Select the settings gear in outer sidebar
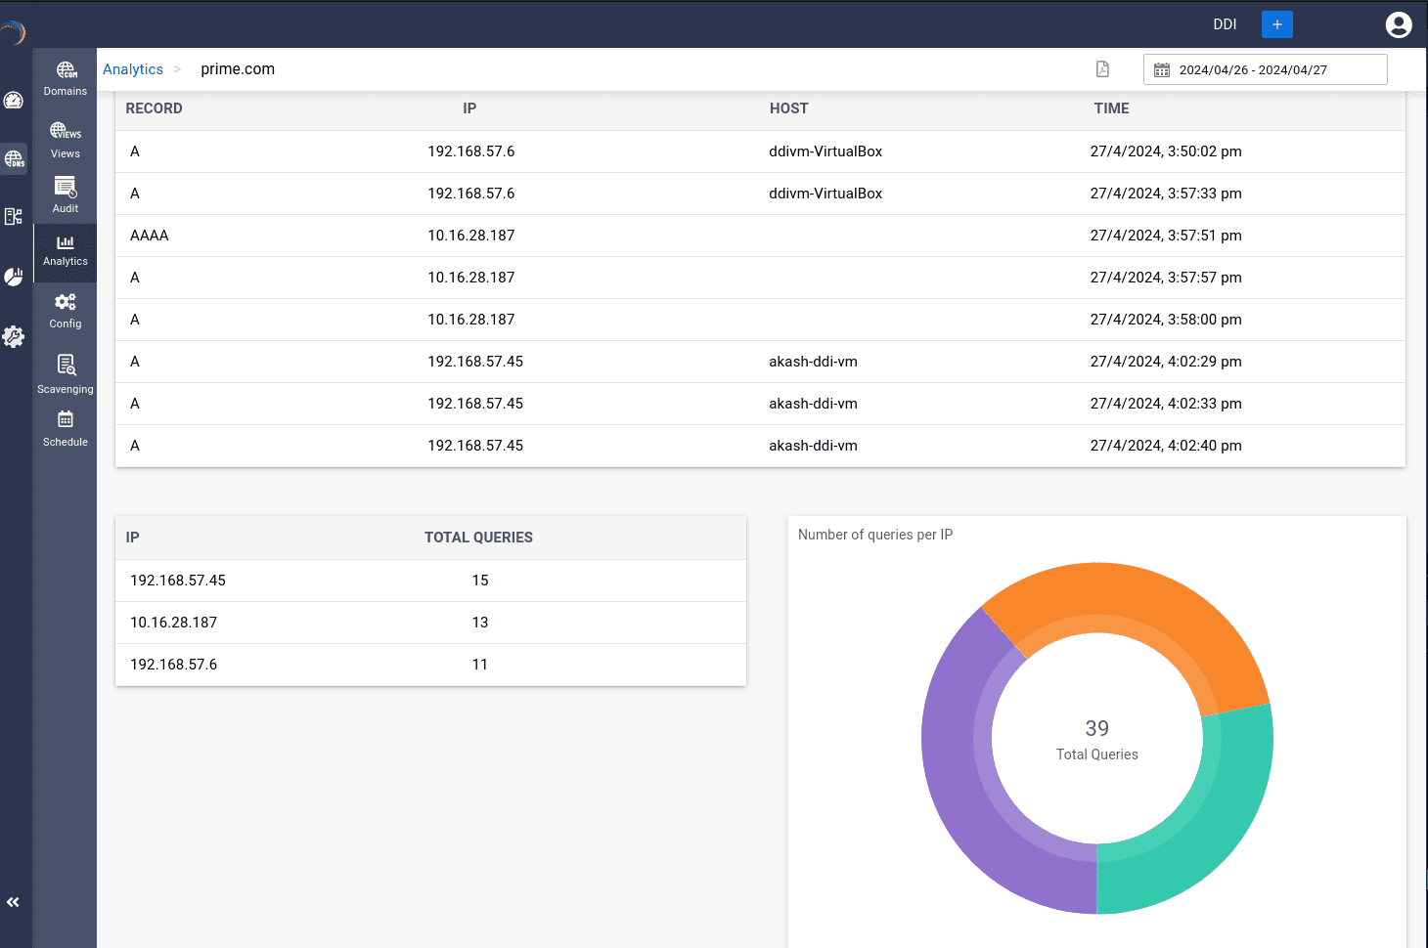1428x948 pixels. point(14,336)
